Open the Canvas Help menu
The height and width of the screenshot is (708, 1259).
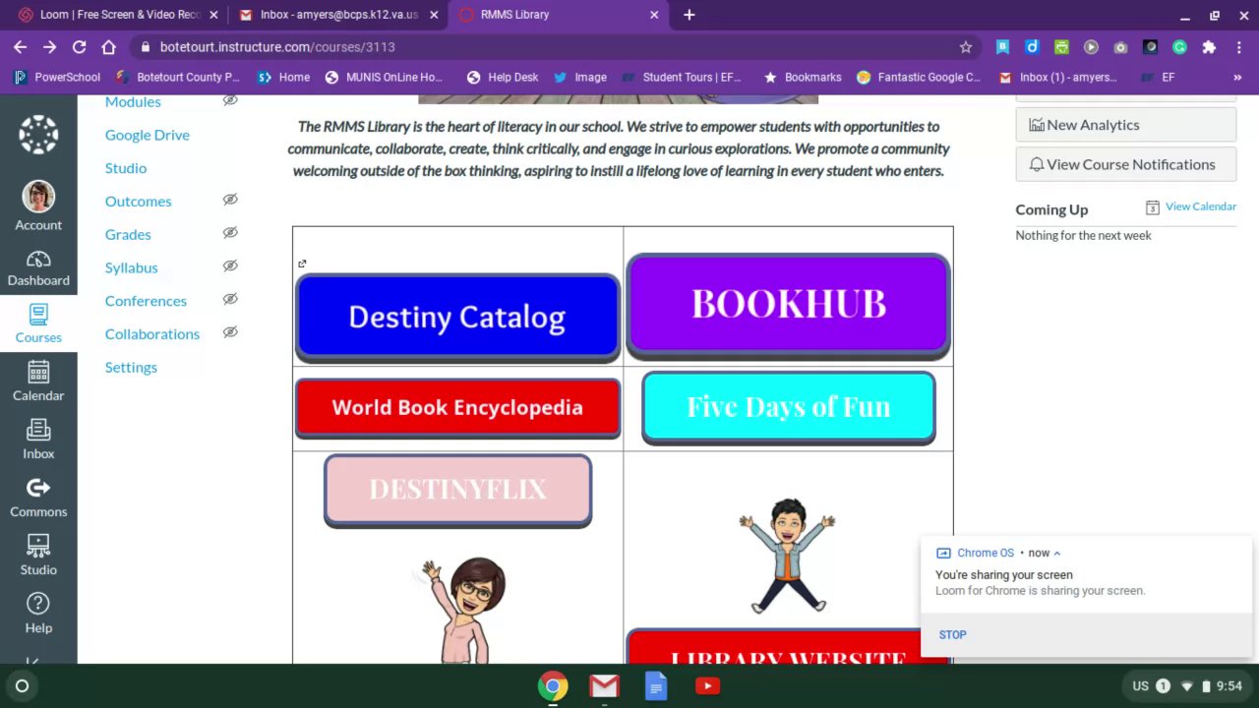tap(38, 614)
